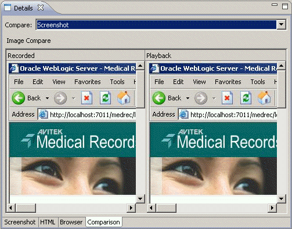Open Edit menu in Playback screenshot

[x=178, y=82]
